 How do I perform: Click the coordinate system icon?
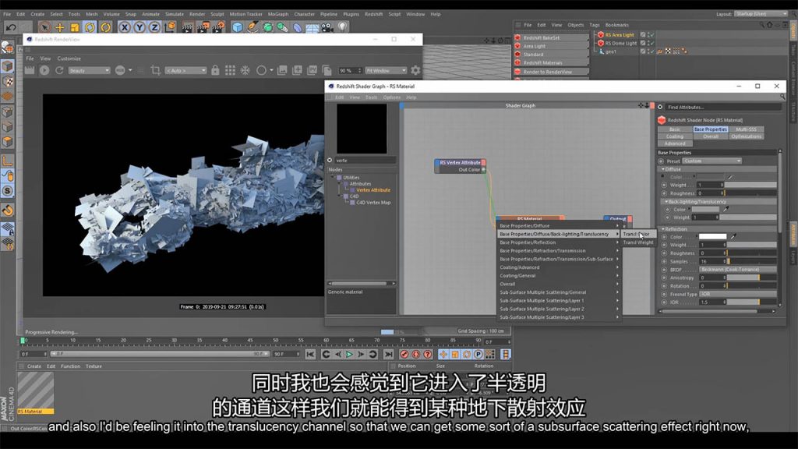pyautogui.click(x=170, y=27)
